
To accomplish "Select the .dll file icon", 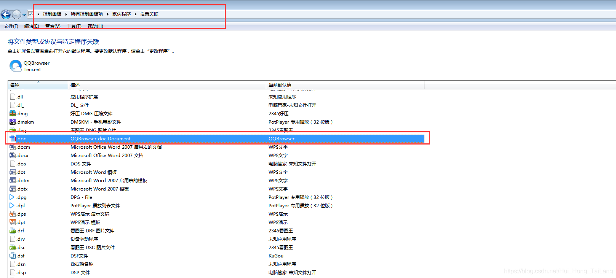I will tap(13, 97).
